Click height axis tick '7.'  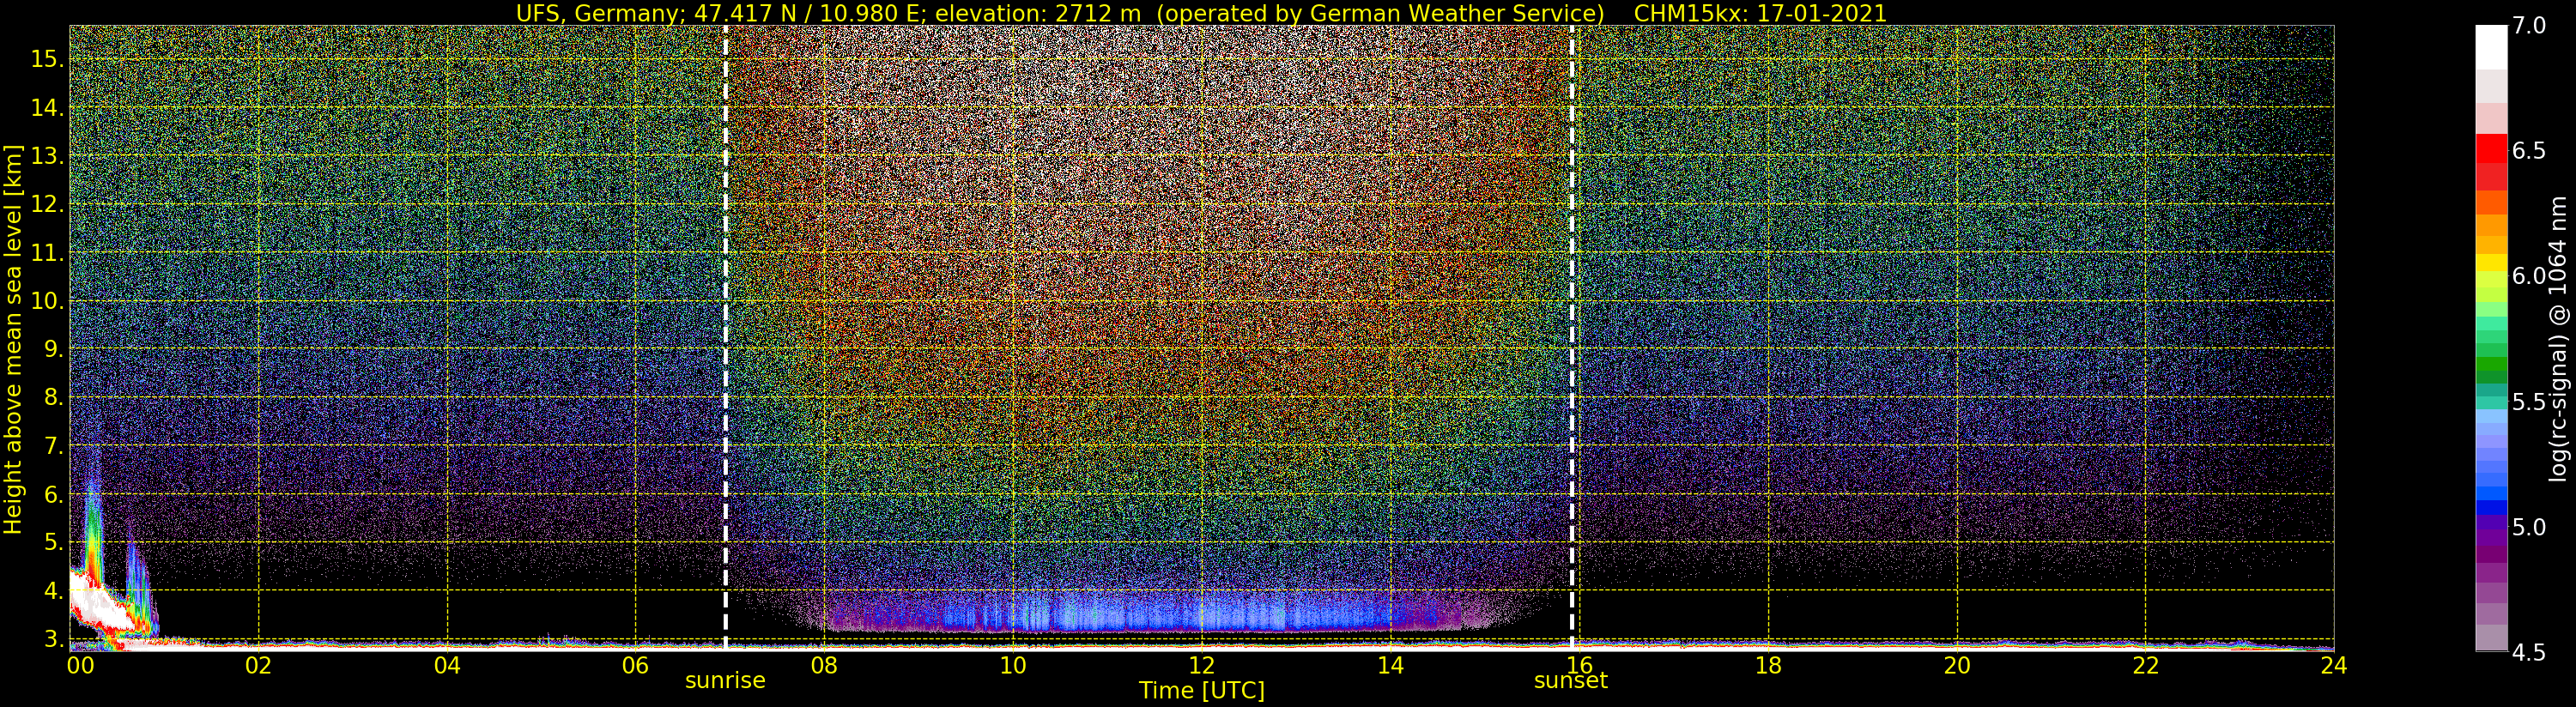click(53, 446)
